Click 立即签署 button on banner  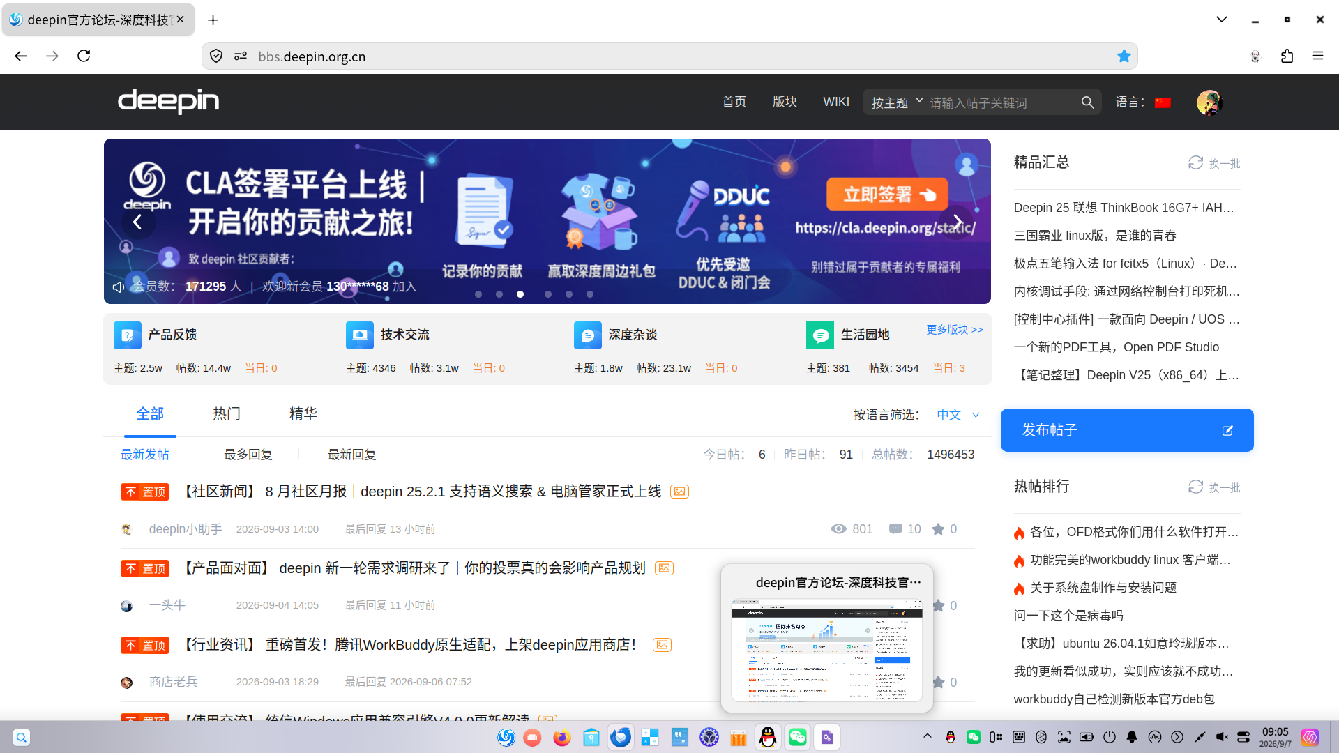pyautogui.click(x=887, y=195)
